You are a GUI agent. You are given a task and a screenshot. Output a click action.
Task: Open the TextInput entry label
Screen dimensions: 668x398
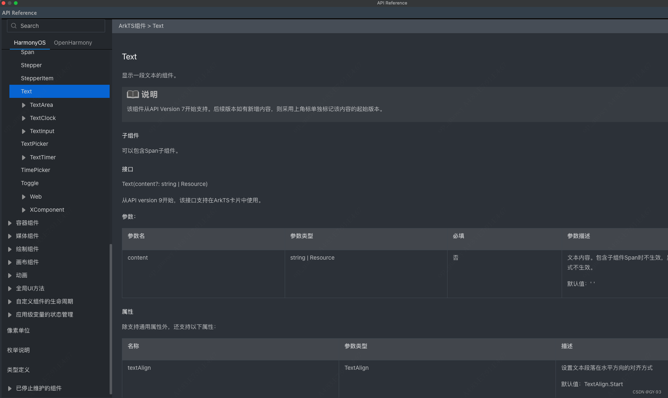pos(42,131)
